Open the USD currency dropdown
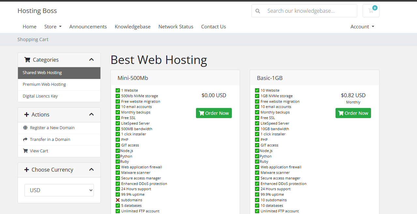 (x=59, y=190)
